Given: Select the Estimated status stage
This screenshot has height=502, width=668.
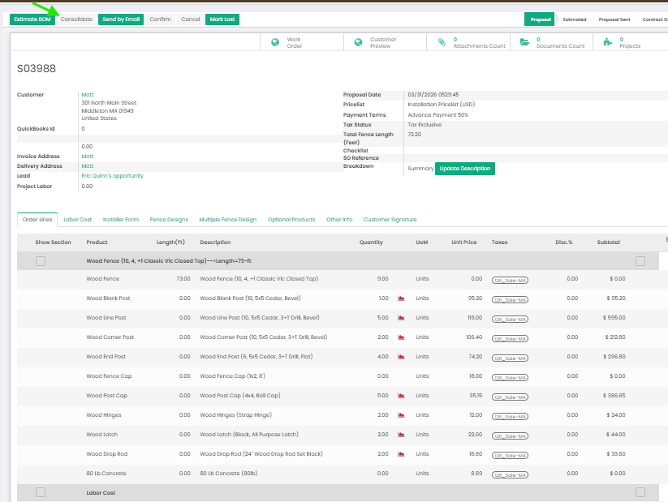Looking at the screenshot, I should tap(575, 19).
